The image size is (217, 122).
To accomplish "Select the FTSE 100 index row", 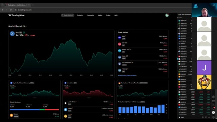I will coord(142,70).
